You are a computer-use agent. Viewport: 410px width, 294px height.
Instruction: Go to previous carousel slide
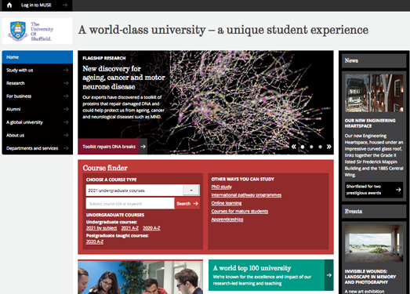[294, 147]
